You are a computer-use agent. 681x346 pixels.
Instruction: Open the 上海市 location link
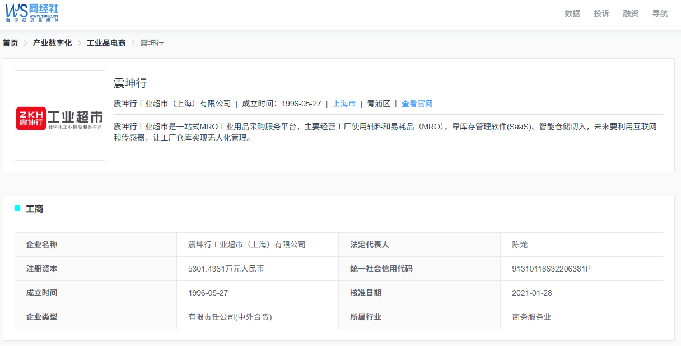(344, 104)
